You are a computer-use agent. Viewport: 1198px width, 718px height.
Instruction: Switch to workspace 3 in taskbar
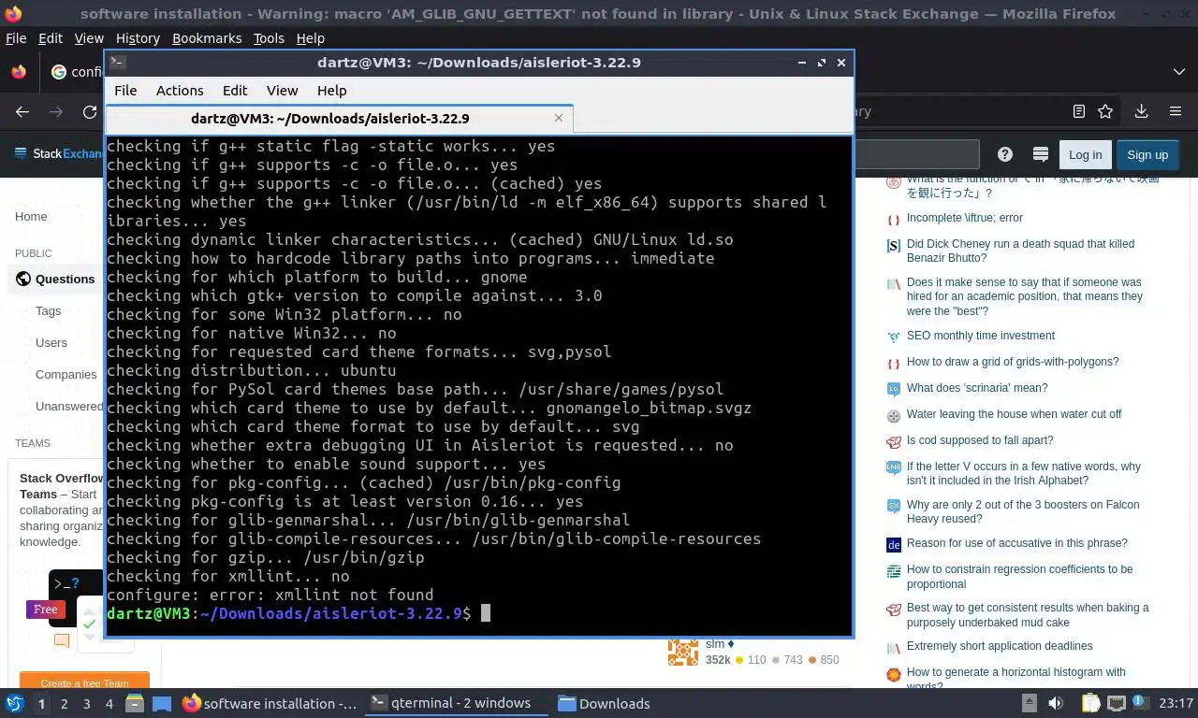coord(86,703)
